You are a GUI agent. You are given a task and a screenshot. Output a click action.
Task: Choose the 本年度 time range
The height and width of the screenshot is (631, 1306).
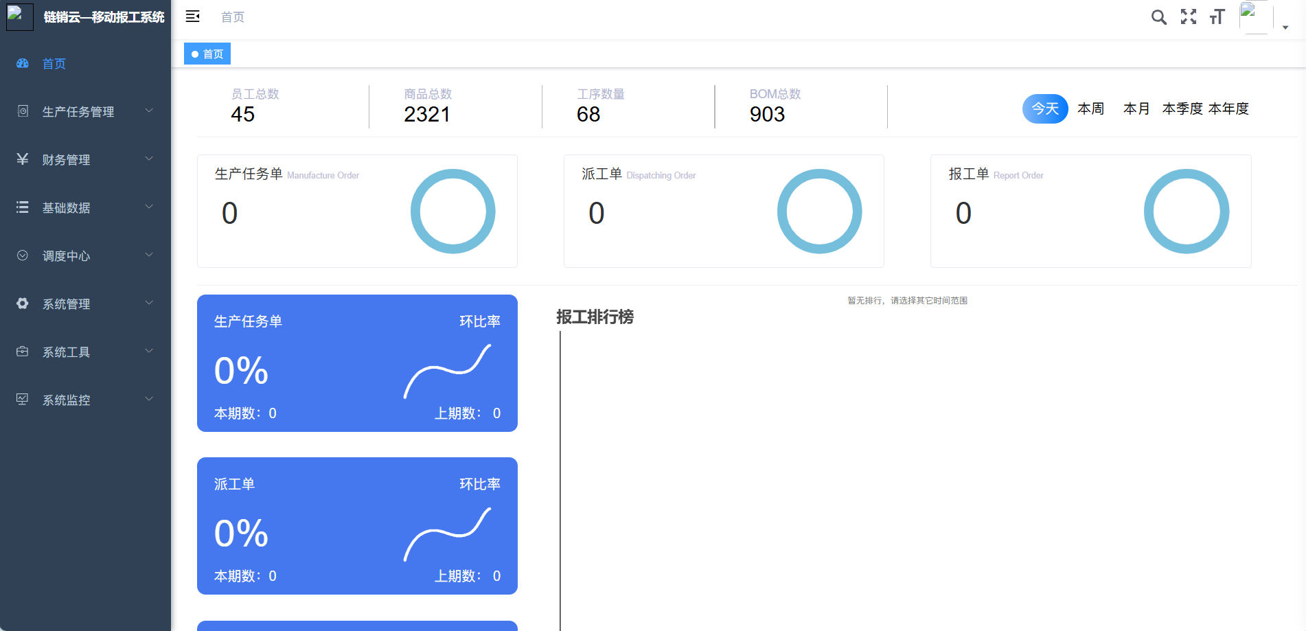1228,108
